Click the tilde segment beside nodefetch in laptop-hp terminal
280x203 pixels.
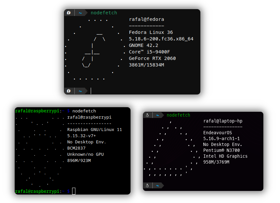pos(158,115)
